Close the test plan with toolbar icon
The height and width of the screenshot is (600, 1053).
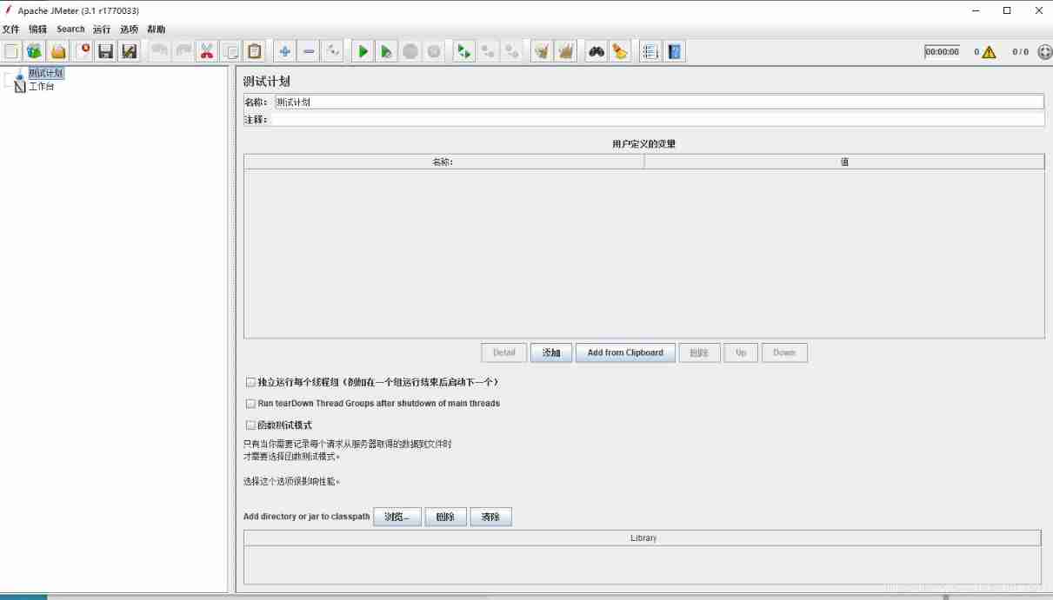click(x=83, y=51)
